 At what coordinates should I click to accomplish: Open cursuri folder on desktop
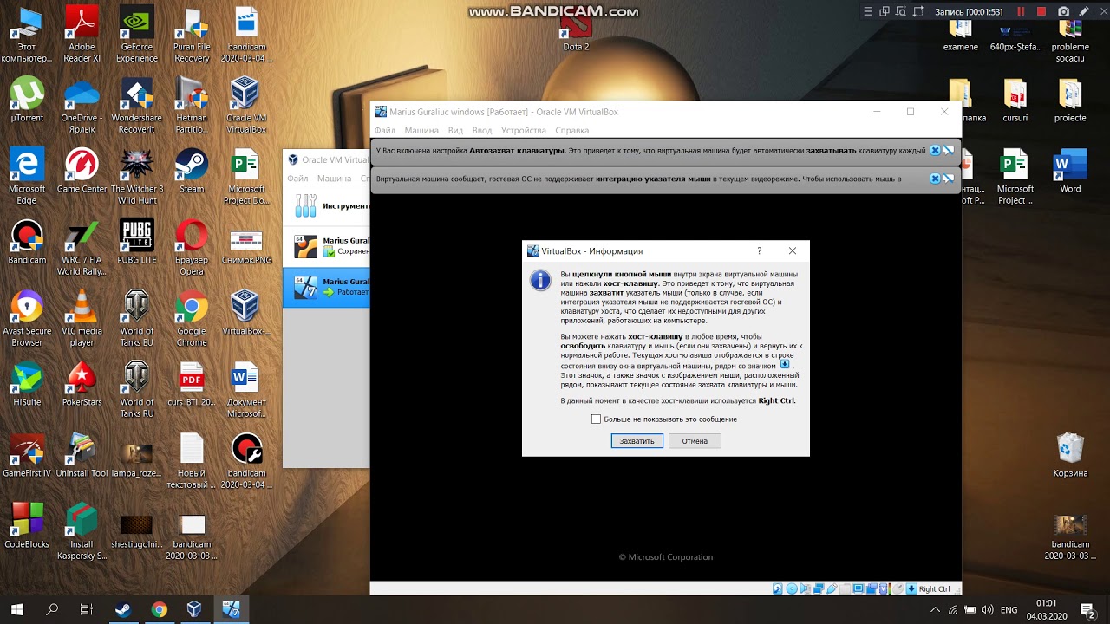(1015, 101)
